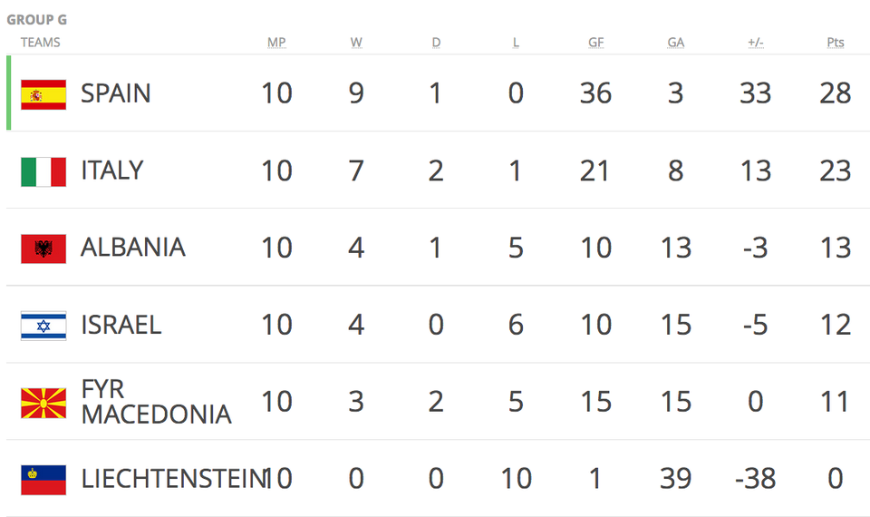This screenshot has width=870, height=517.
Task: Click the FYR Macedonia flag icon
Action: [x=43, y=403]
